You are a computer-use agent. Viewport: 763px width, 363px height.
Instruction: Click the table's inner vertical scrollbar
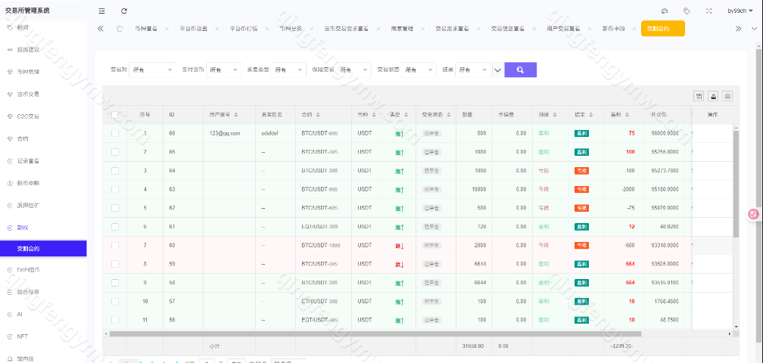736,184
